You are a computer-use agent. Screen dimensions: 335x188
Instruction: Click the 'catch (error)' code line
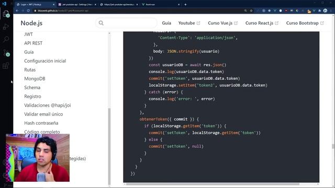coord(163,92)
